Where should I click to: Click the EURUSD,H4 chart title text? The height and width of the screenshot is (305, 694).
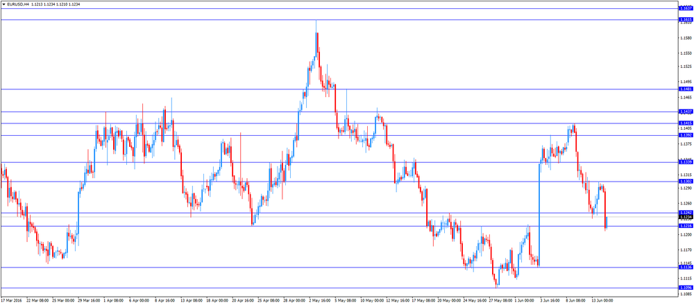click(18, 3)
